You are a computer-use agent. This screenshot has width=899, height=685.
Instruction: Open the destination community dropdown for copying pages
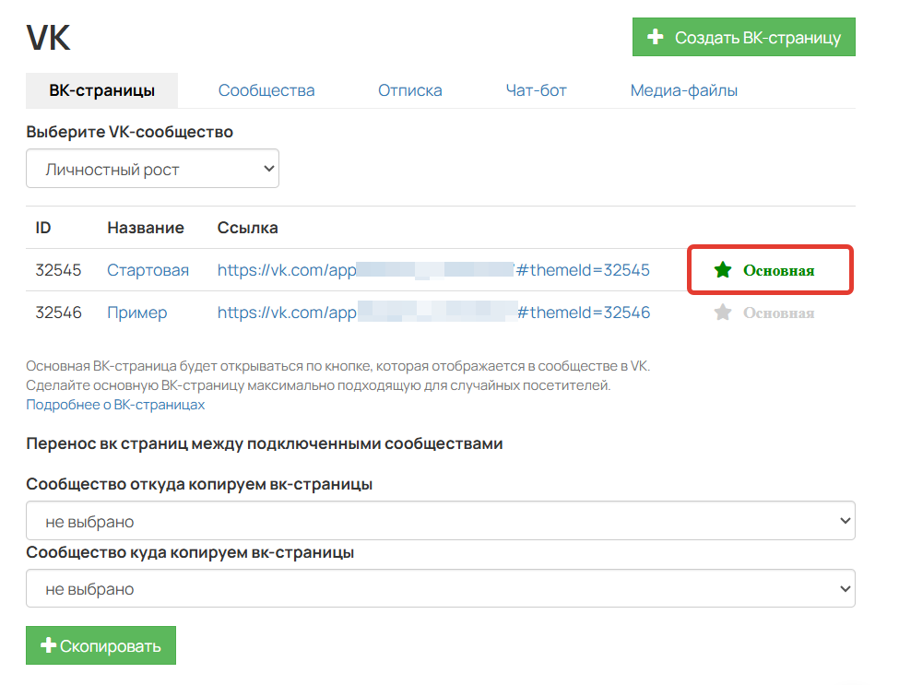click(440, 588)
